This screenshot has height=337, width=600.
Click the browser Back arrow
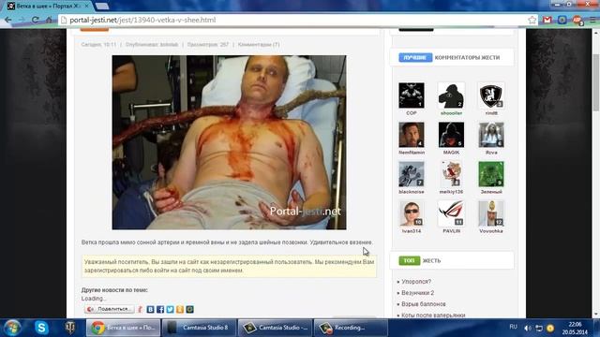pos(7,20)
